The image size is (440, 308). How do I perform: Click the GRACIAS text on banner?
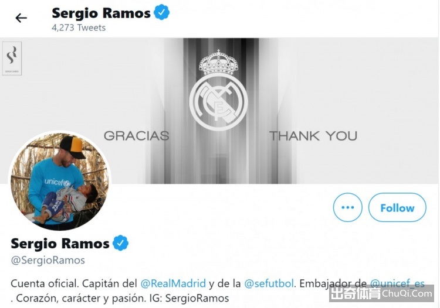pyautogui.click(x=136, y=136)
